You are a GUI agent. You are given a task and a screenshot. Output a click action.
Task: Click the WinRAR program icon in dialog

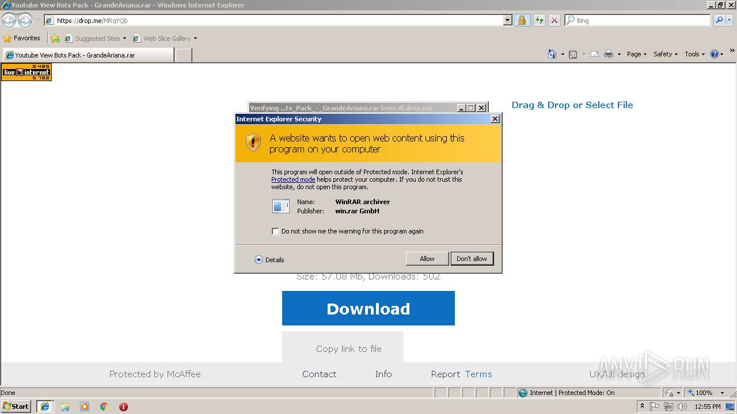coord(281,206)
